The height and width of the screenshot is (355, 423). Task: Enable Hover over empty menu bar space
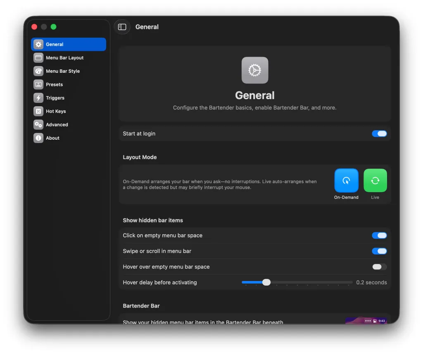pyautogui.click(x=379, y=267)
